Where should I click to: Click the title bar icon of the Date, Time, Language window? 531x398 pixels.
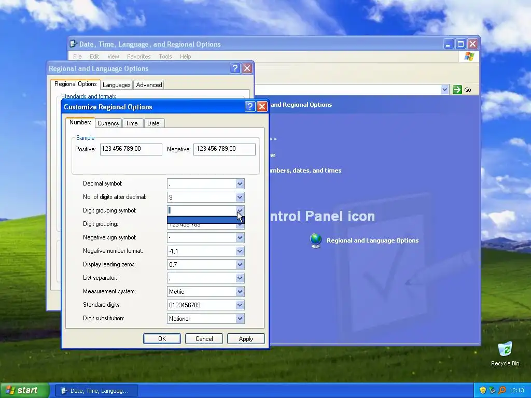(x=73, y=44)
